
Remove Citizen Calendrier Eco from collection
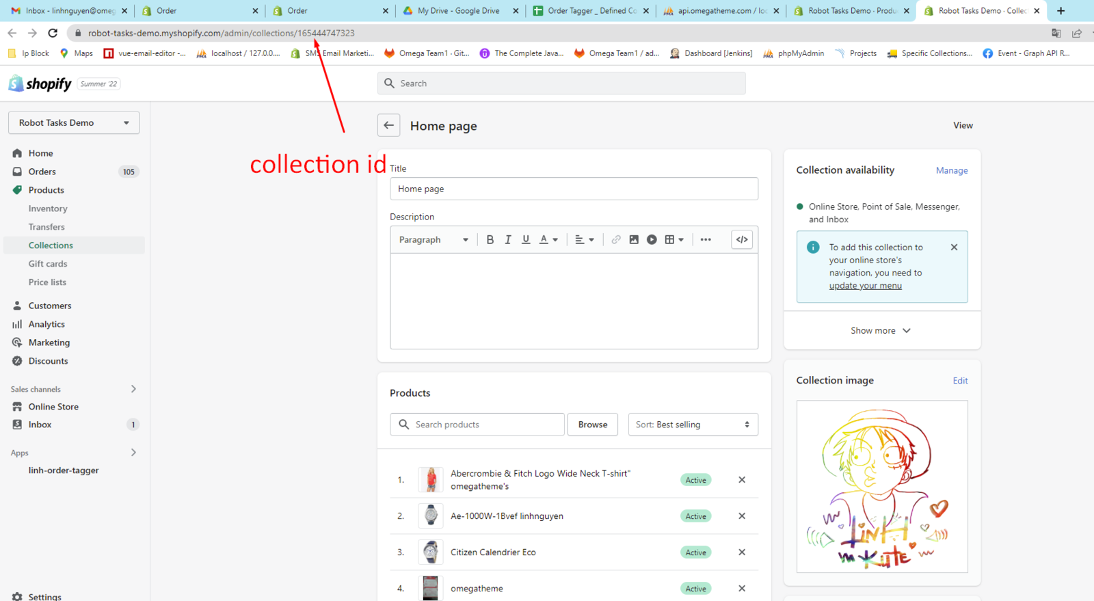point(742,552)
